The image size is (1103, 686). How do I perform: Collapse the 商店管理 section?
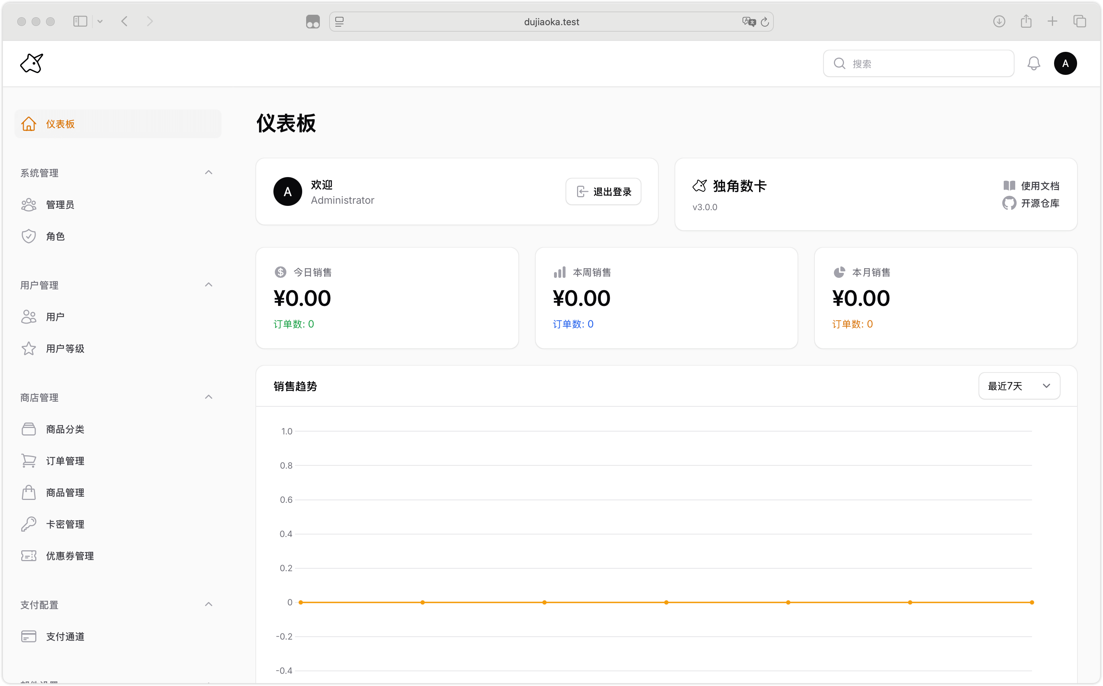coord(209,397)
